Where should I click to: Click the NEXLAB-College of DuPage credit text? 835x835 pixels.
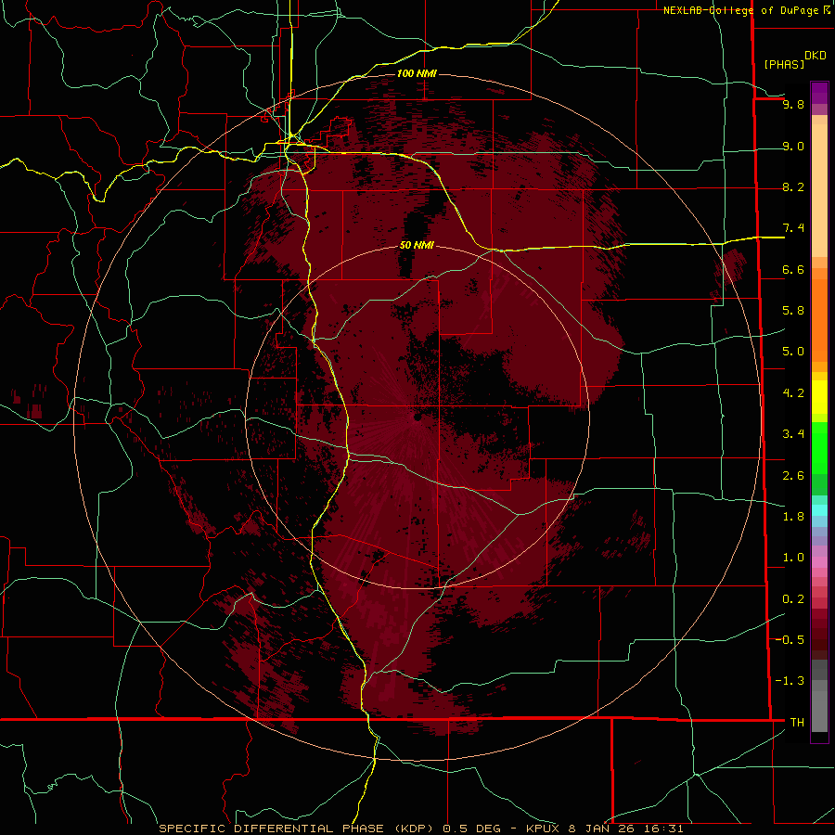(740, 10)
